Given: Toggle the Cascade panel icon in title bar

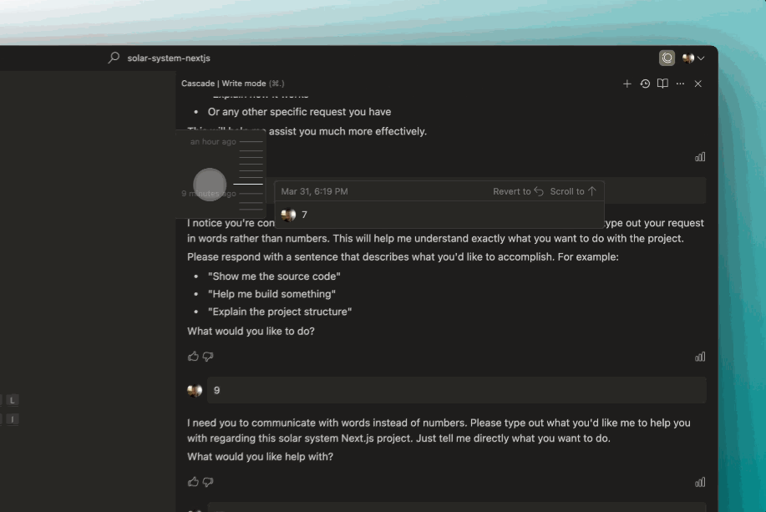Looking at the screenshot, I should click(x=667, y=58).
